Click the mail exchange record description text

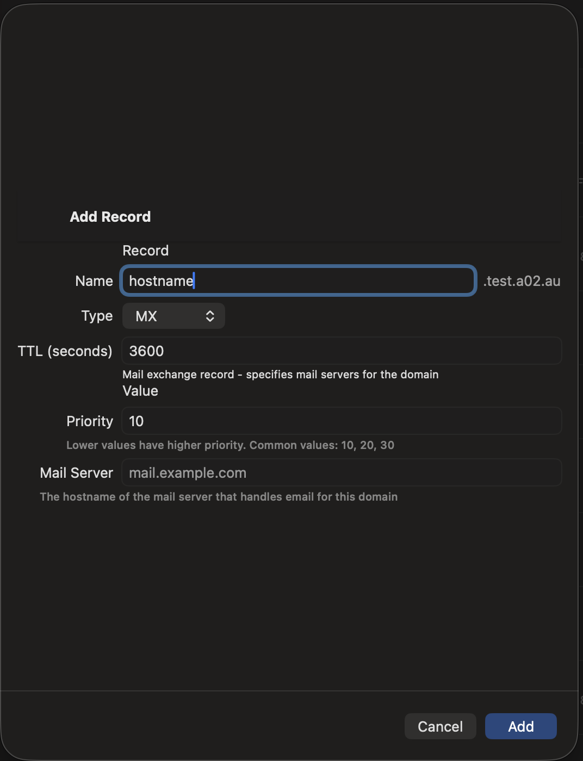281,374
